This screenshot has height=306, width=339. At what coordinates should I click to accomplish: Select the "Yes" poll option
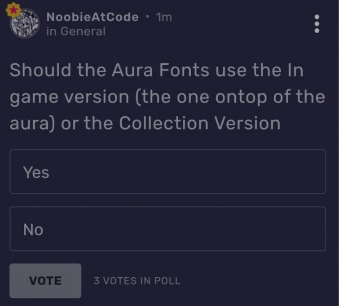coord(167,172)
